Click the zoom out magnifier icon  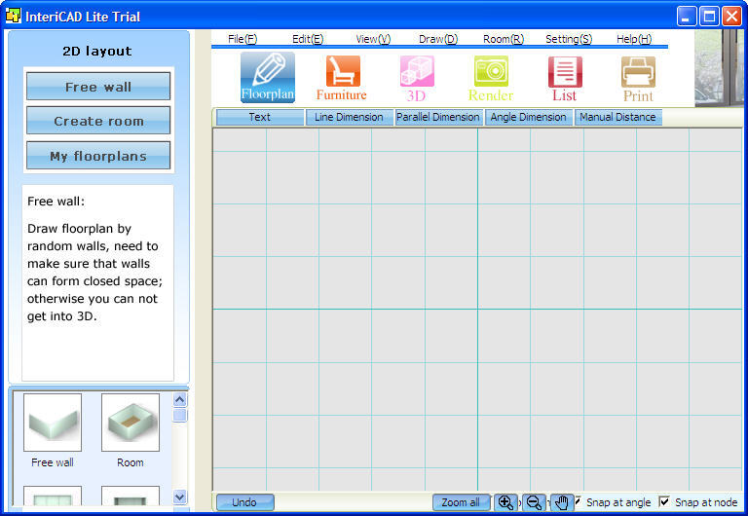(x=534, y=502)
